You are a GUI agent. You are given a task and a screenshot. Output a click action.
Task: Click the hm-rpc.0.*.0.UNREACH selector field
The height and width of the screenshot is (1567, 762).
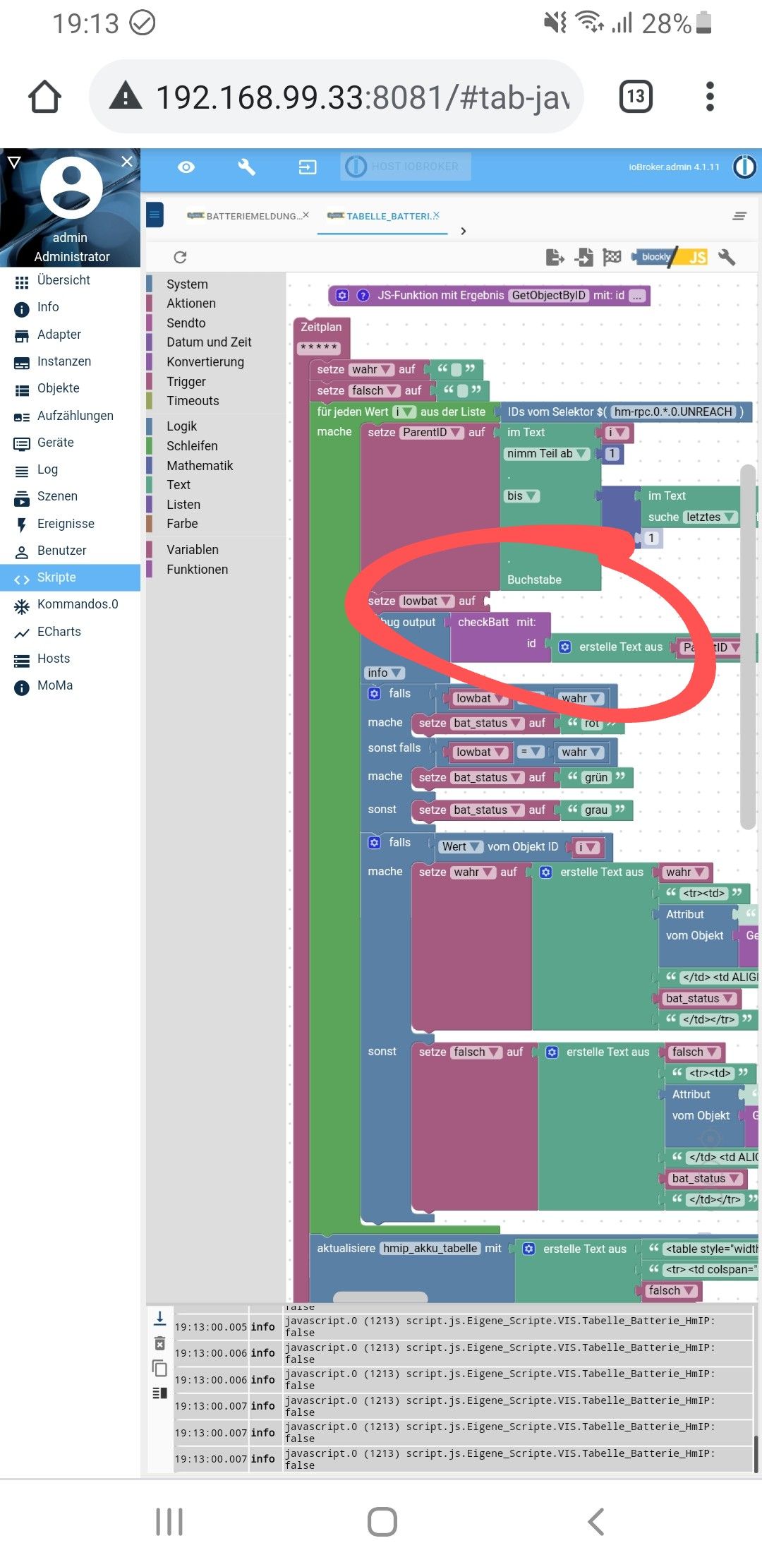click(x=673, y=412)
